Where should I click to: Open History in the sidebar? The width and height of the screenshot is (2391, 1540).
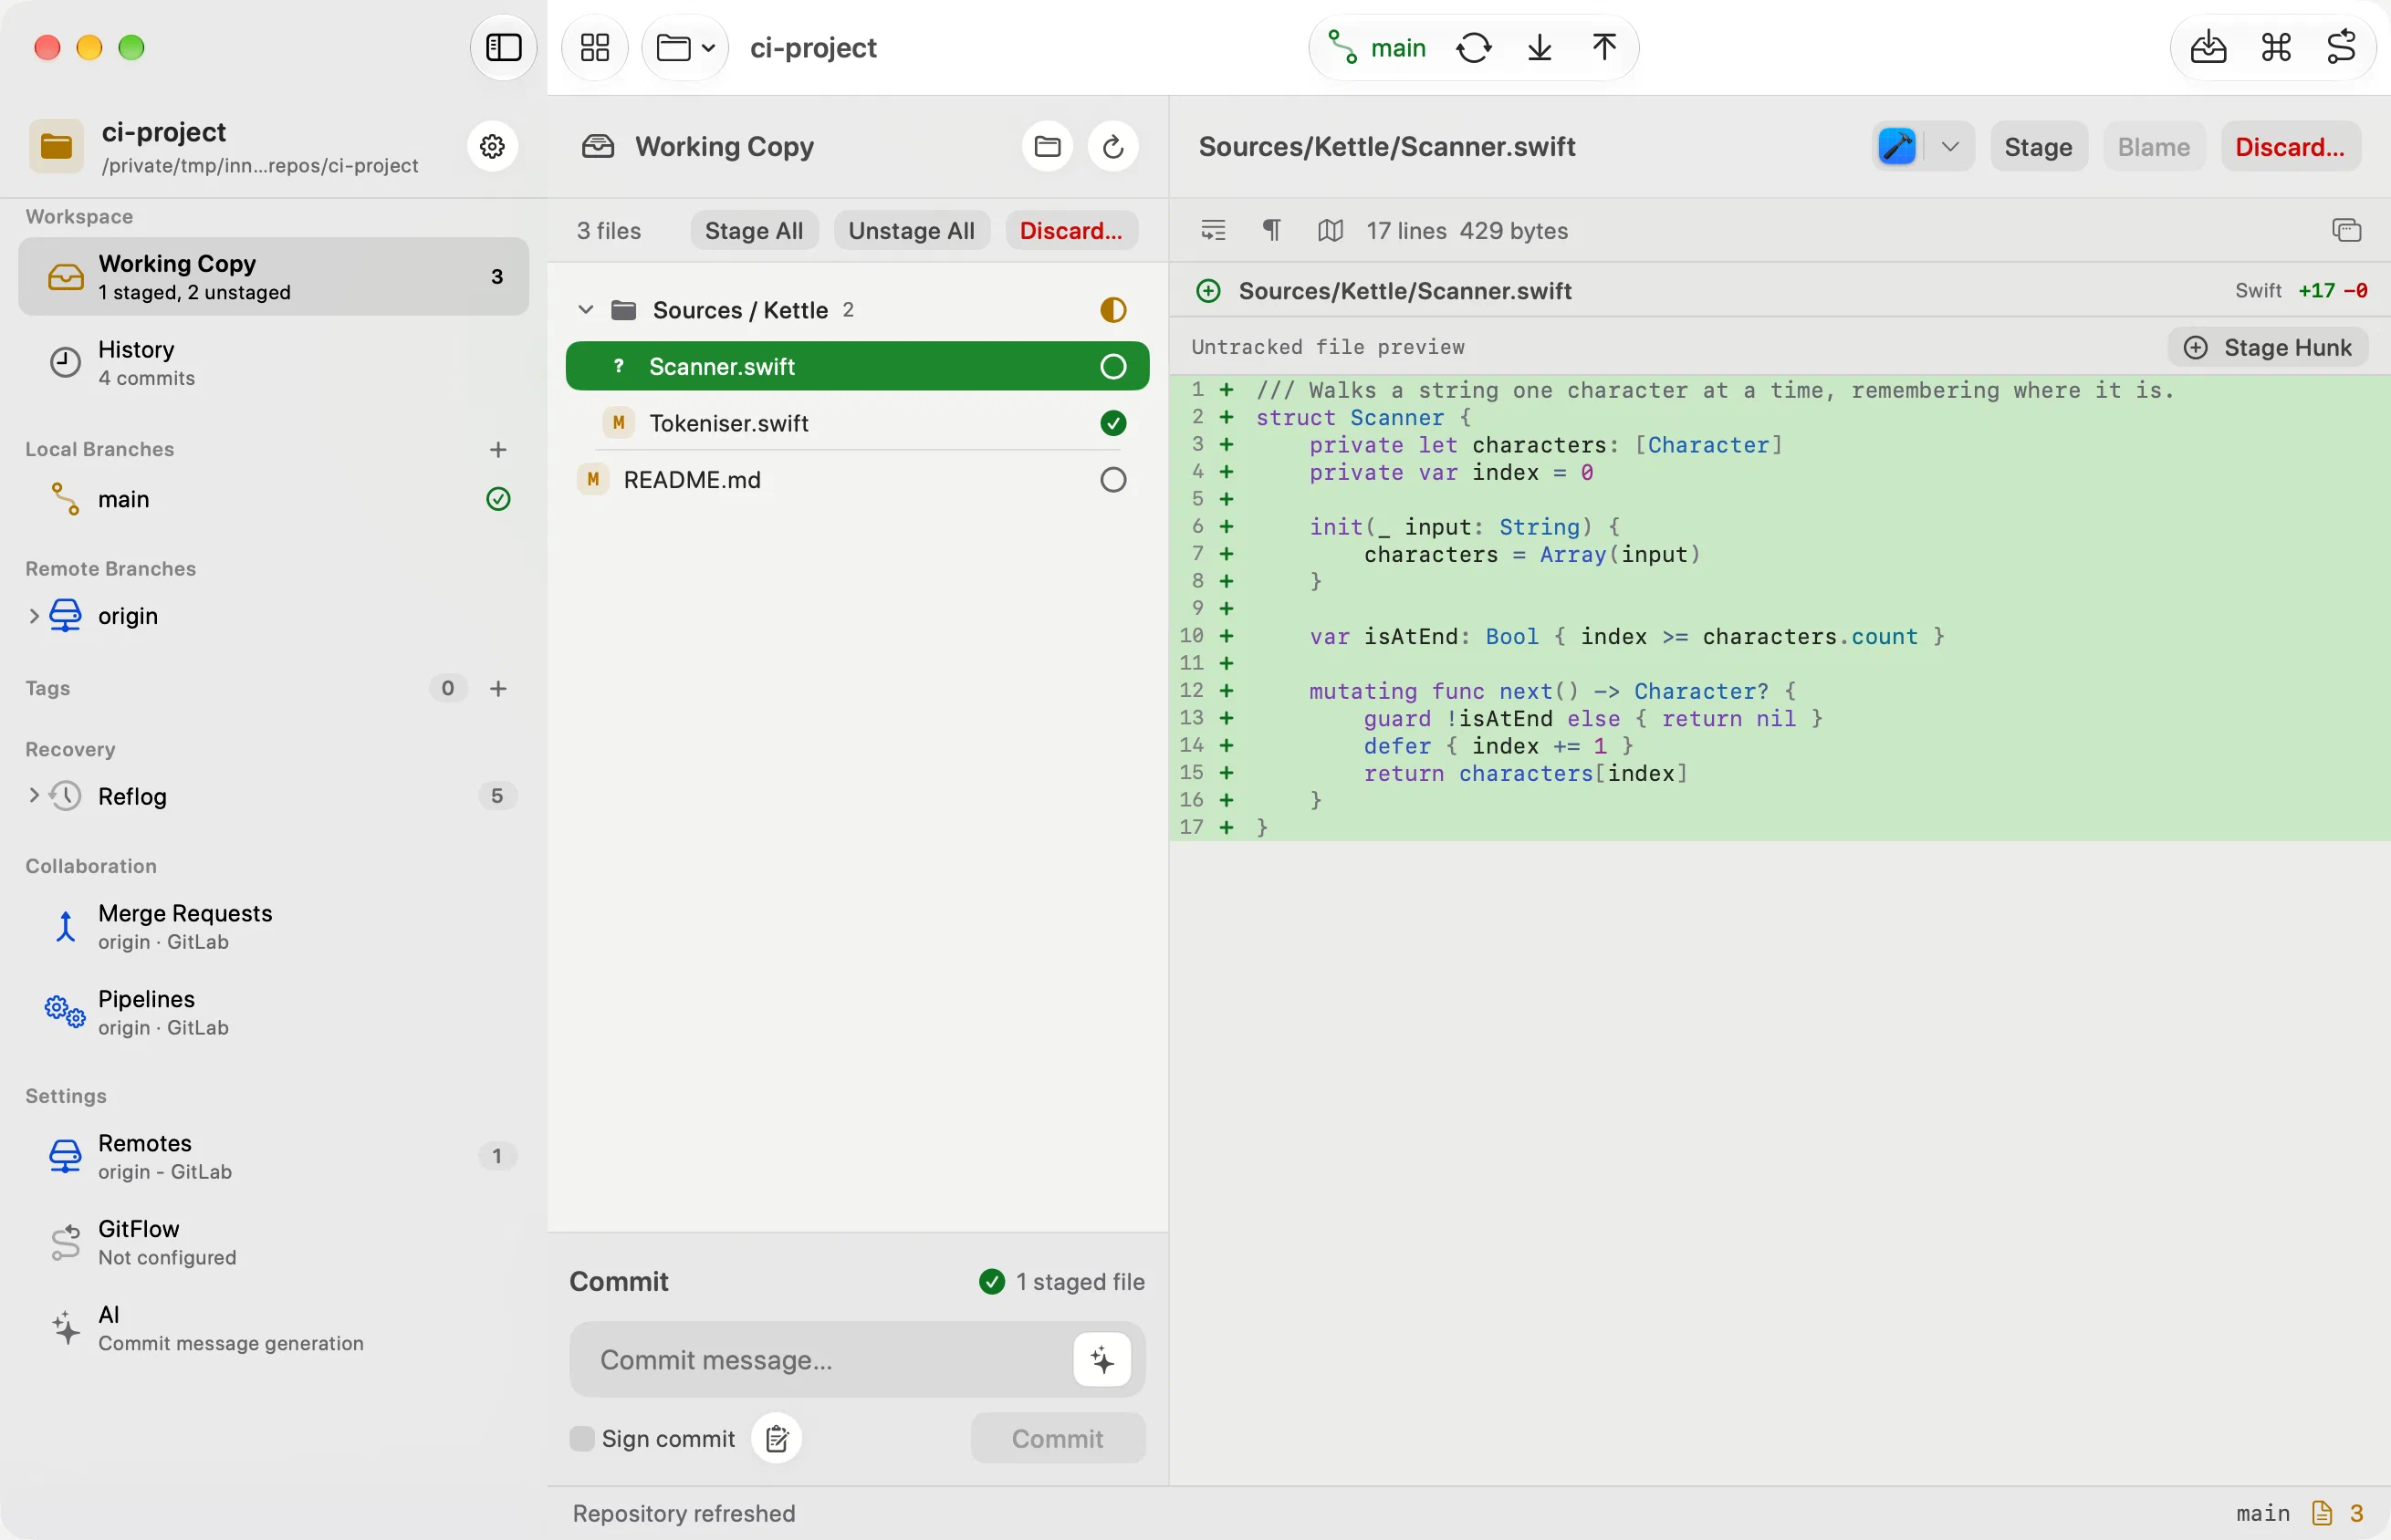273,362
